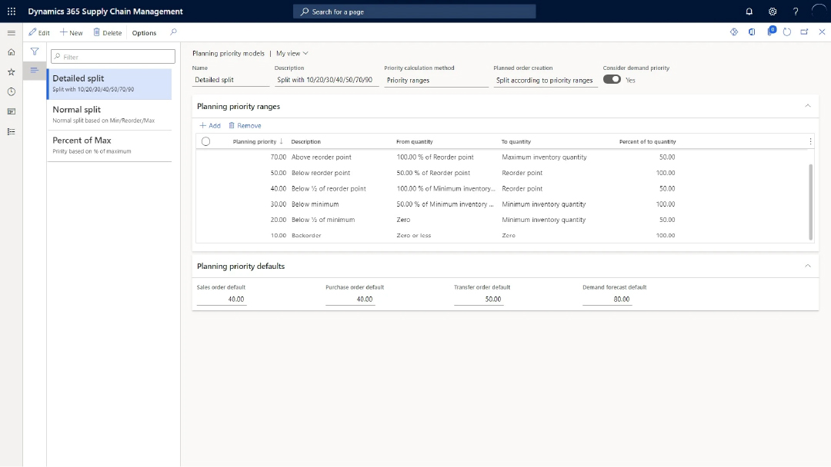Screen dimensions: 831x467
Task: Click the notifications bell icon
Action: tap(749, 12)
